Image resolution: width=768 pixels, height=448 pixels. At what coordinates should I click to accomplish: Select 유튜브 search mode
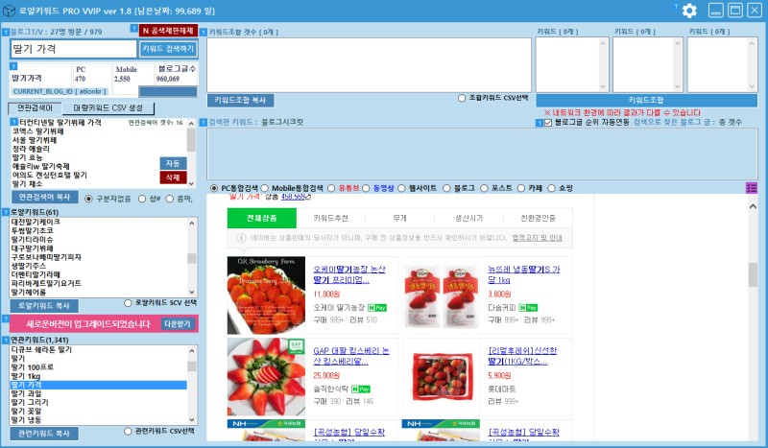pyautogui.click(x=331, y=188)
